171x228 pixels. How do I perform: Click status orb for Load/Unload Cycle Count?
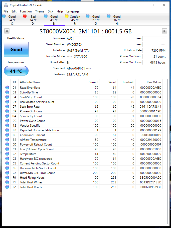[7, 149]
